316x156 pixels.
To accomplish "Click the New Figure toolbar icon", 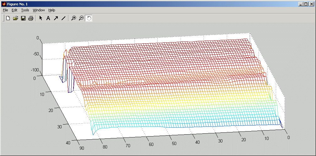I will point(8,18).
